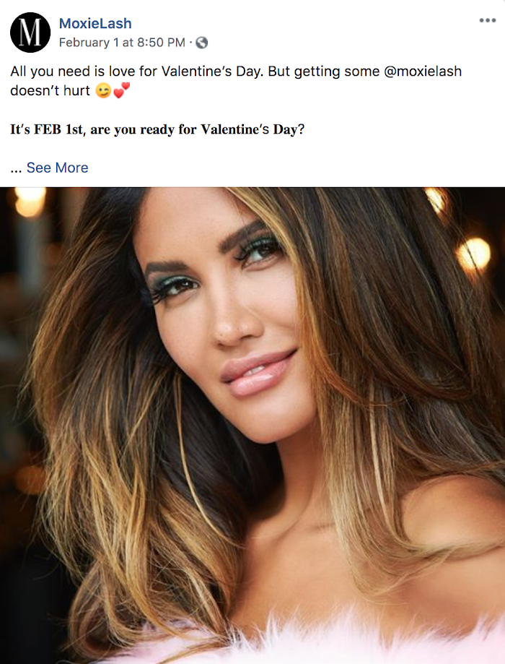This screenshot has width=505, height=664.
Task: Click the "doesn't hurt" caption text
Action: (x=50, y=90)
